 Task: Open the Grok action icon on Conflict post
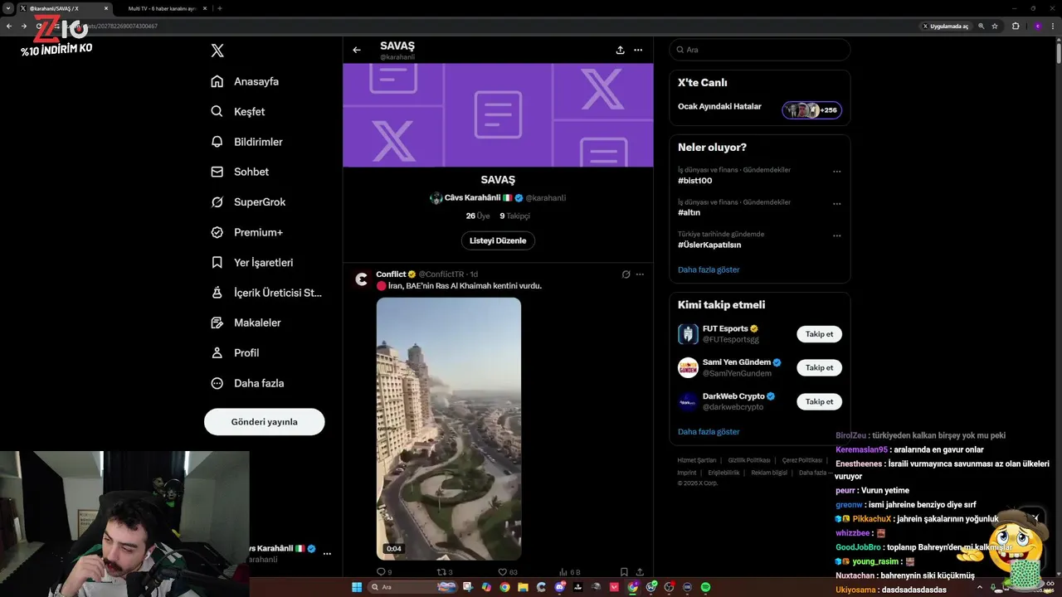pos(626,274)
